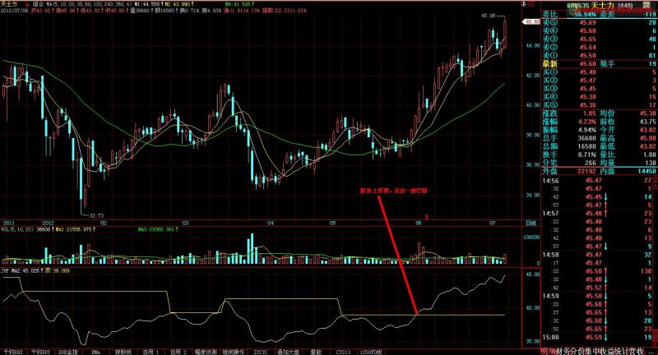Click the 卖④ 45.68 ask row

tap(599, 31)
